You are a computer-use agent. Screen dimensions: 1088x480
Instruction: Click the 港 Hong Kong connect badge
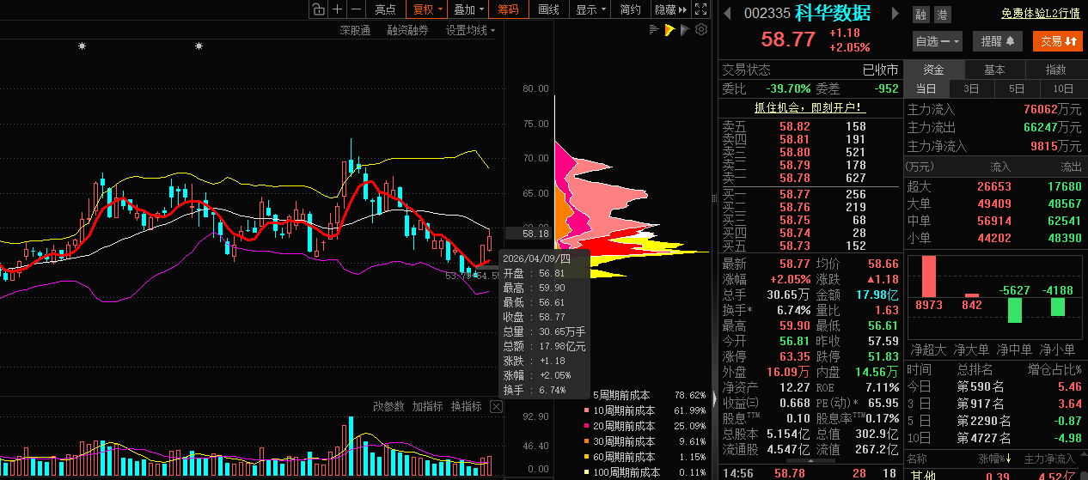[x=942, y=15]
